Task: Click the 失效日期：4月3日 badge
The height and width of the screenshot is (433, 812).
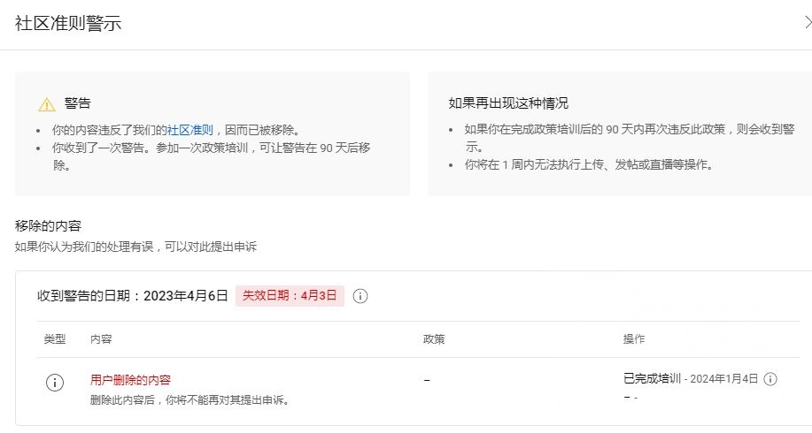Action: point(290,295)
